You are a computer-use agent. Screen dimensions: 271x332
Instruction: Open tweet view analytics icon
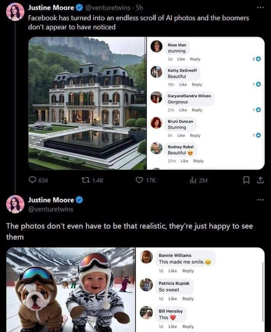[192, 180]
